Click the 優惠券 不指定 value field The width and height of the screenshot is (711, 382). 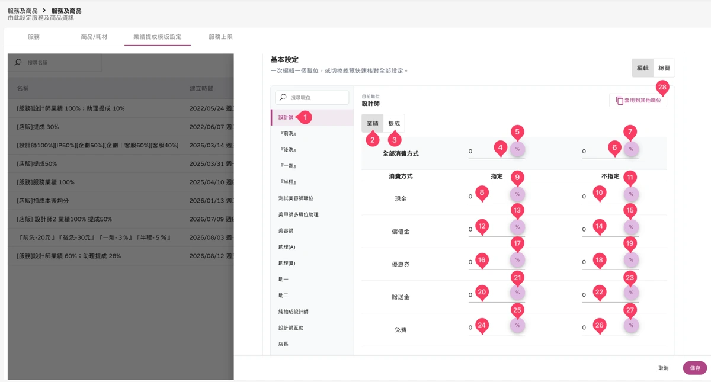point(602,262)
